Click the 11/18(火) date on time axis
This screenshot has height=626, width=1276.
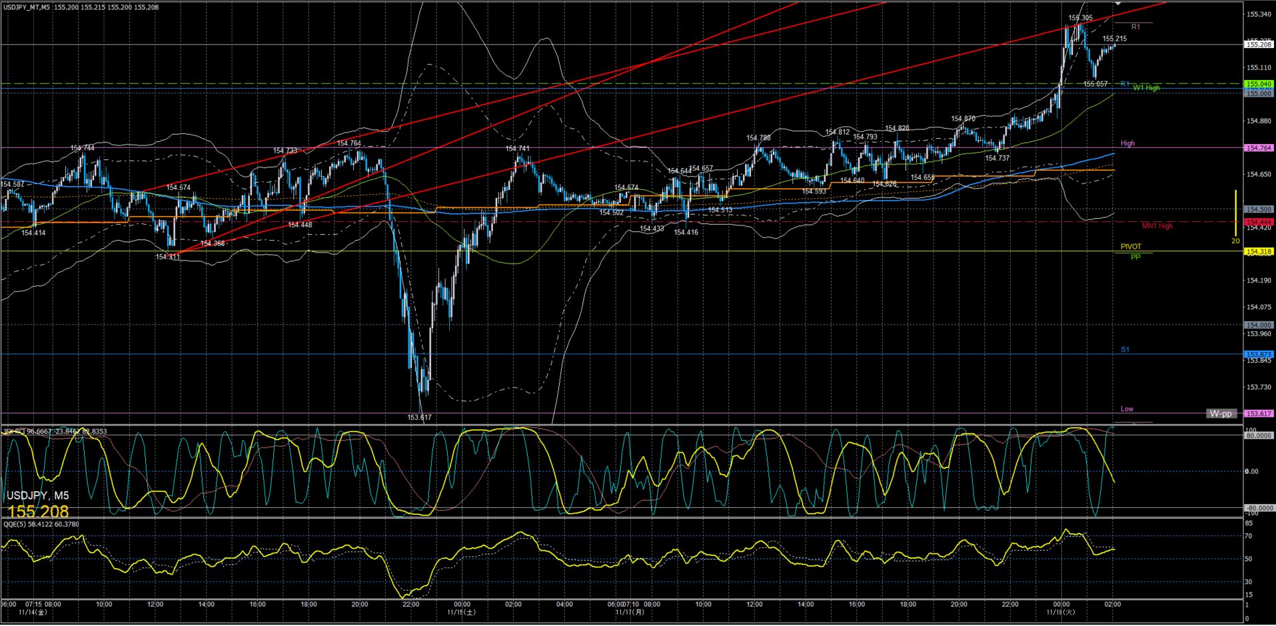(x=1059, y=612)
